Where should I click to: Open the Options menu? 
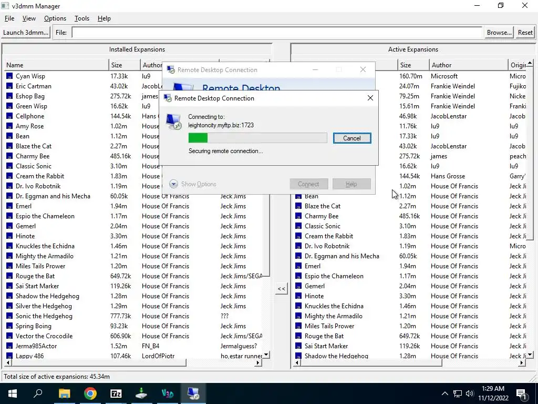tap(55, 18)
